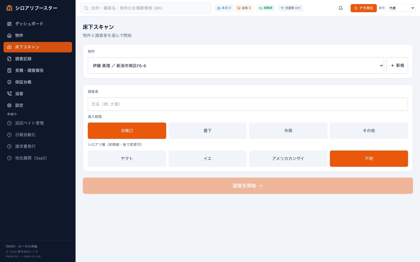Select 畳下 entry route
Image resolution: width=420 pixels, height=262 pixels.
tap(208, 131)
